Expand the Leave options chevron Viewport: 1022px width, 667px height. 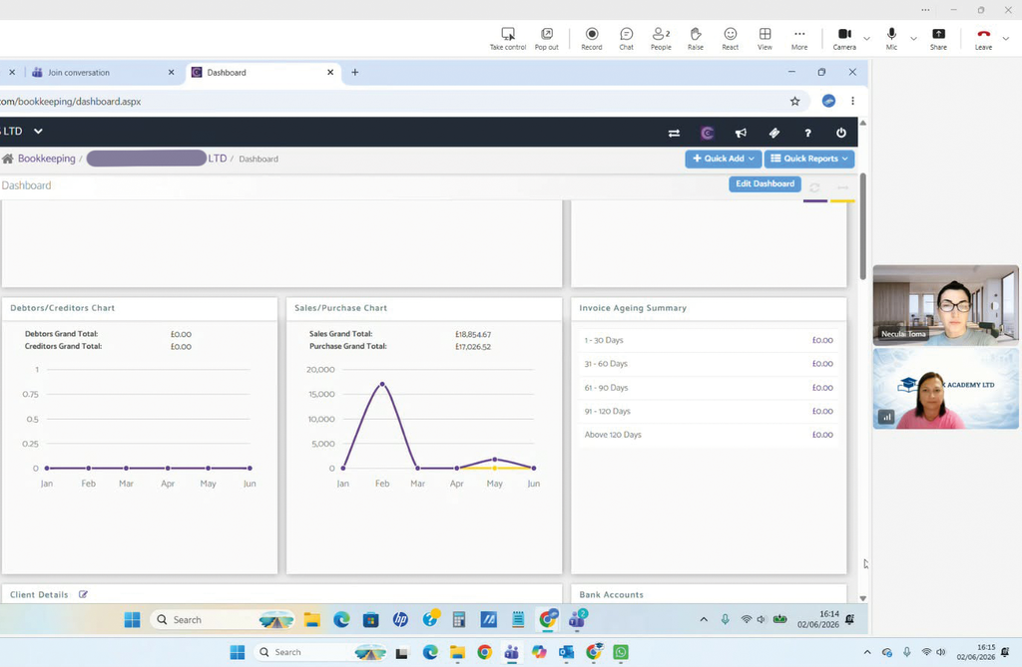(x=1006, y=39)
